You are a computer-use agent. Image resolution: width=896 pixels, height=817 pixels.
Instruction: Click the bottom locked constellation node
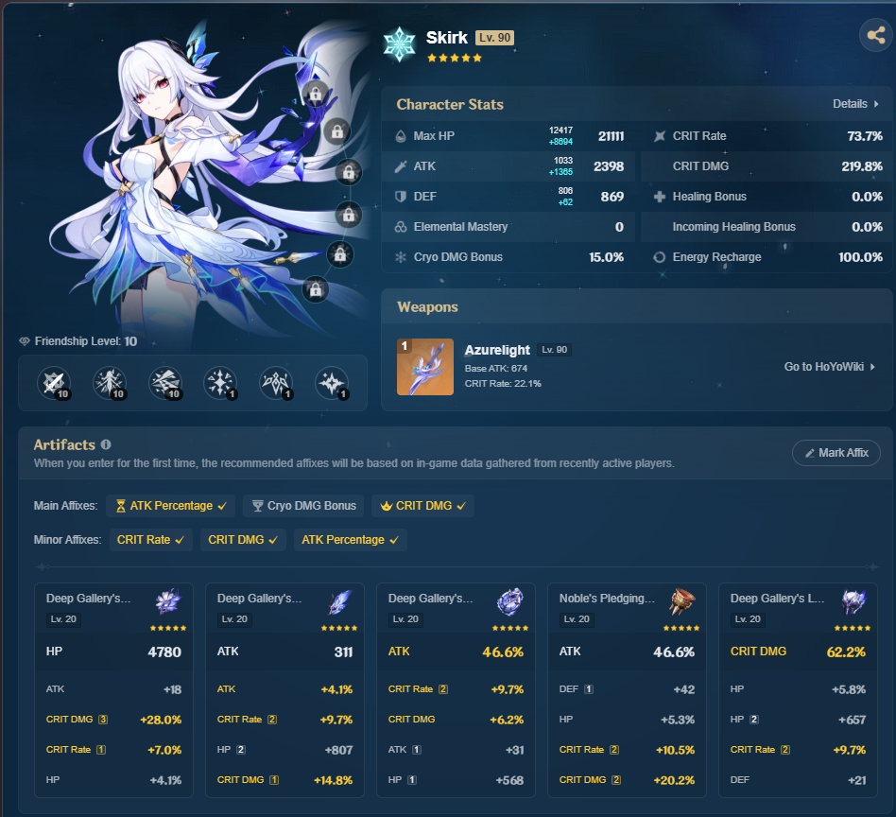(x=316, y=290)
